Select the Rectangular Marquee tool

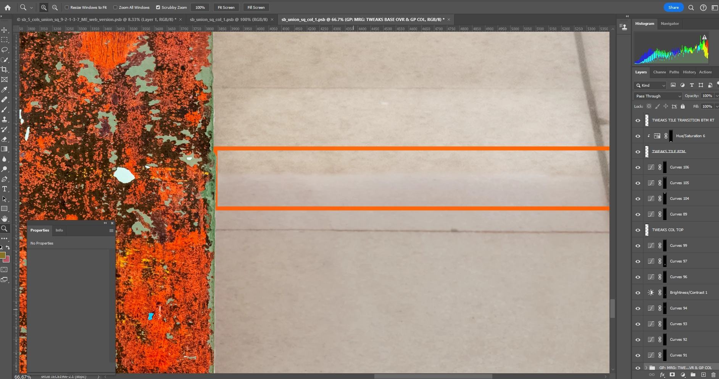tap(5, 40)
